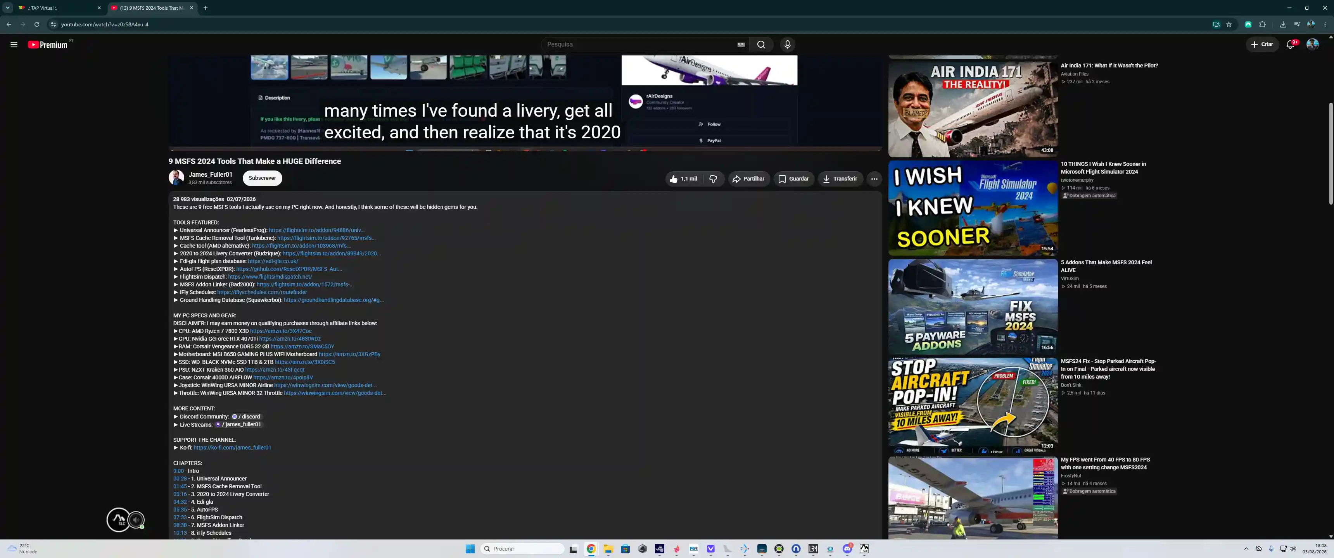Click the install app icon in address bar
This screenshot has width=1334, height=558.
coord(1216,24)
